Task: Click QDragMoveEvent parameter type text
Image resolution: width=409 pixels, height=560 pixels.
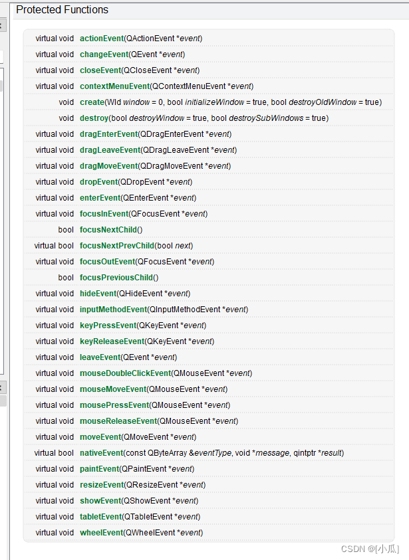Action: click(x=172, y=166)
